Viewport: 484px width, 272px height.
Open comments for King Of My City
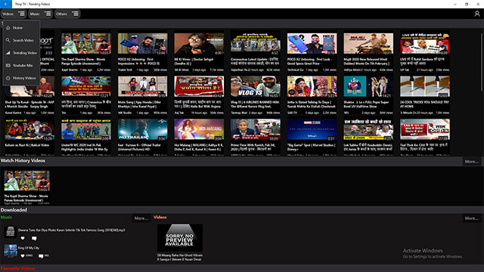pyautogui.click(x=41, y=255)
